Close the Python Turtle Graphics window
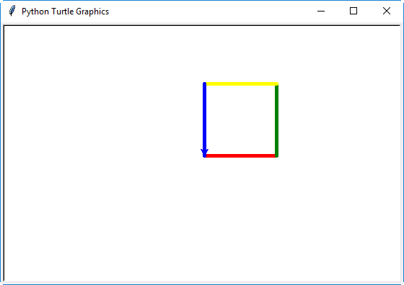 (x=387, y=11)
